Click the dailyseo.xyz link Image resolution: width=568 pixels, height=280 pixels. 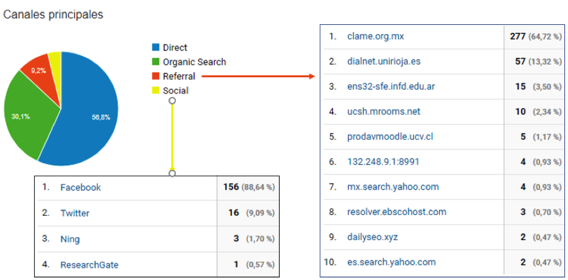point(372,237)
